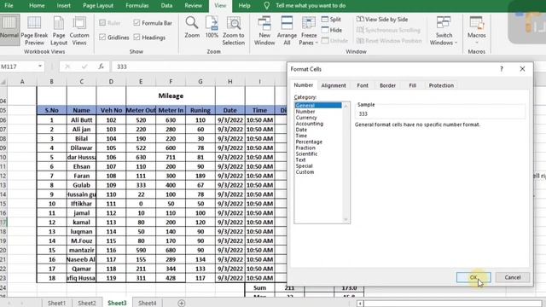The image size is (546, 307).
Task: Toggle the Gridlines checkbox
Action: [x=102, y=38]
